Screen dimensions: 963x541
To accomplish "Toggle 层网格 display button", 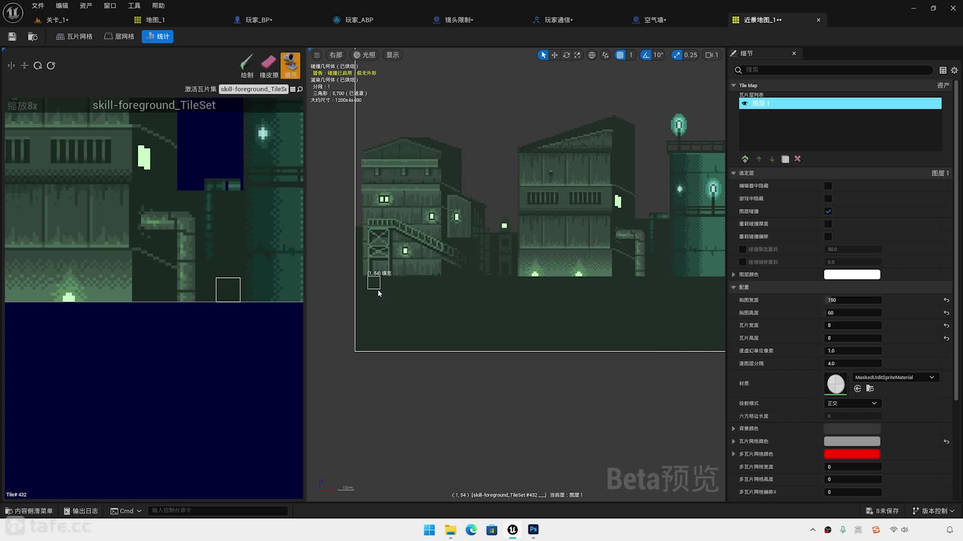I will tap(119, 37).
